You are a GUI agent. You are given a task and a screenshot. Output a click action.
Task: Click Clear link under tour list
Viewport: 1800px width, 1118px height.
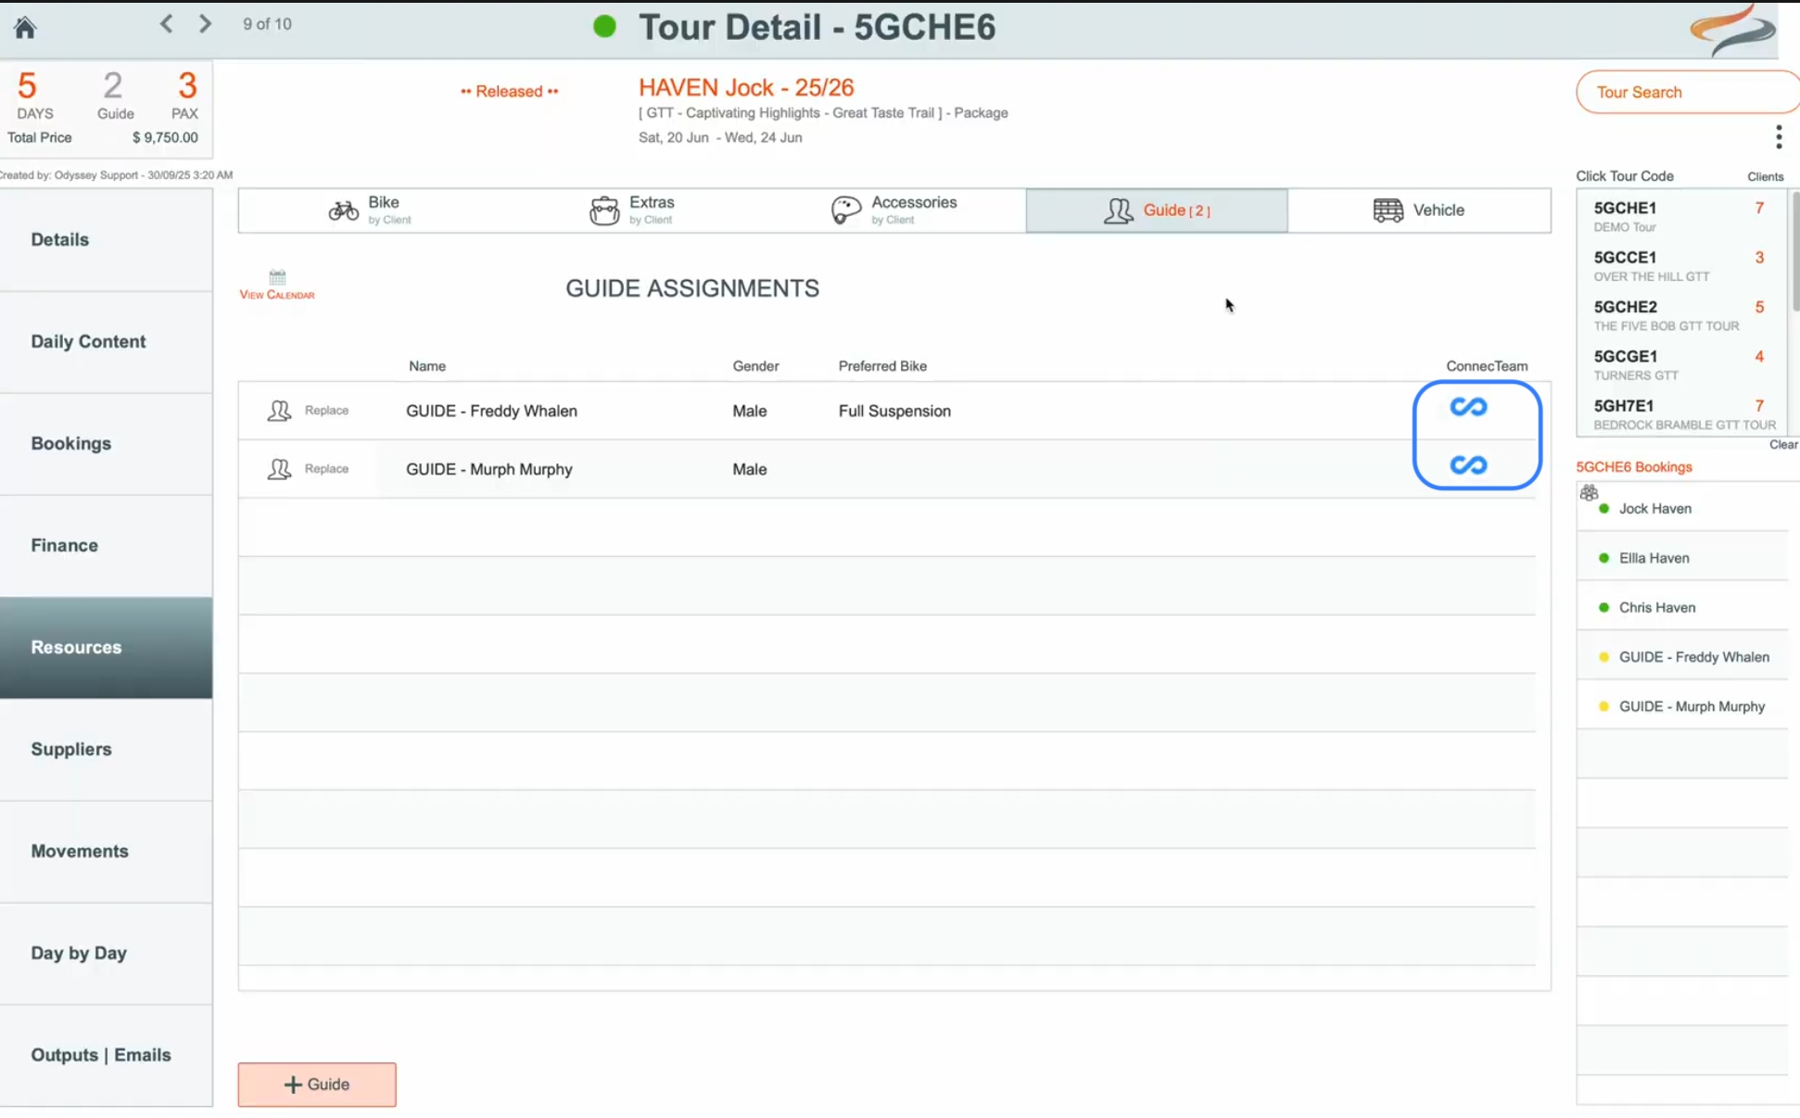(1782, 445)
